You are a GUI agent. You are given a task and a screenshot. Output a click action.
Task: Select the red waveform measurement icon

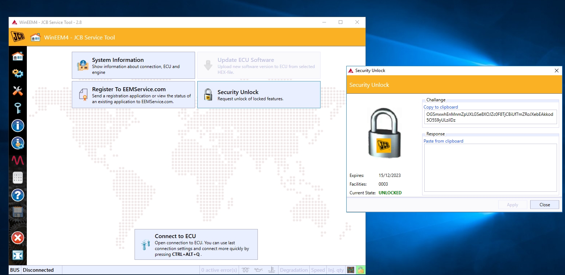(17, 160)
